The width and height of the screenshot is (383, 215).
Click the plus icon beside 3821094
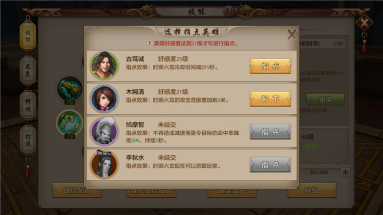click(x=345, y=172)
